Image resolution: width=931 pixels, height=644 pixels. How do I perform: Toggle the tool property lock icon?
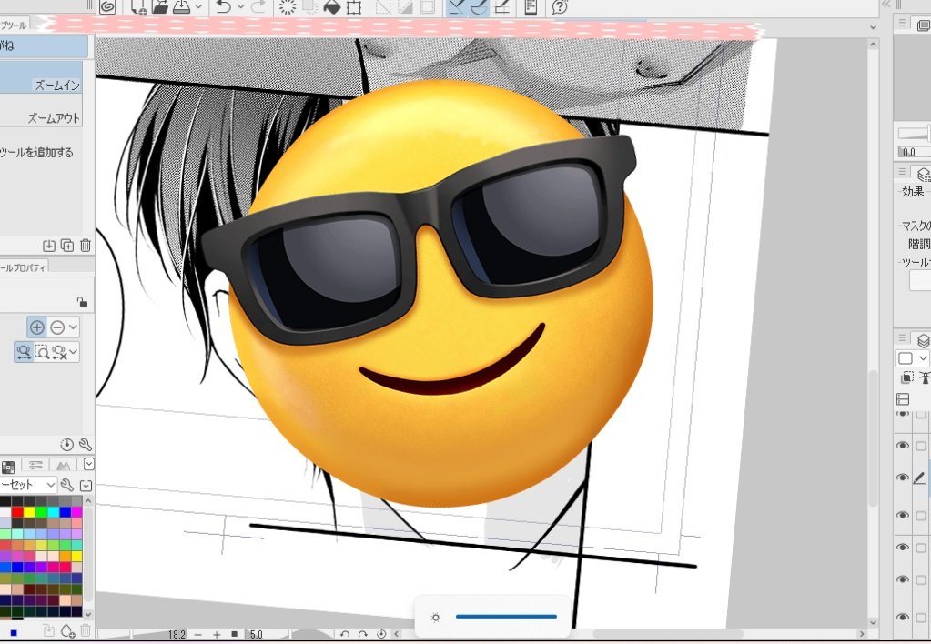pos(83,302)
